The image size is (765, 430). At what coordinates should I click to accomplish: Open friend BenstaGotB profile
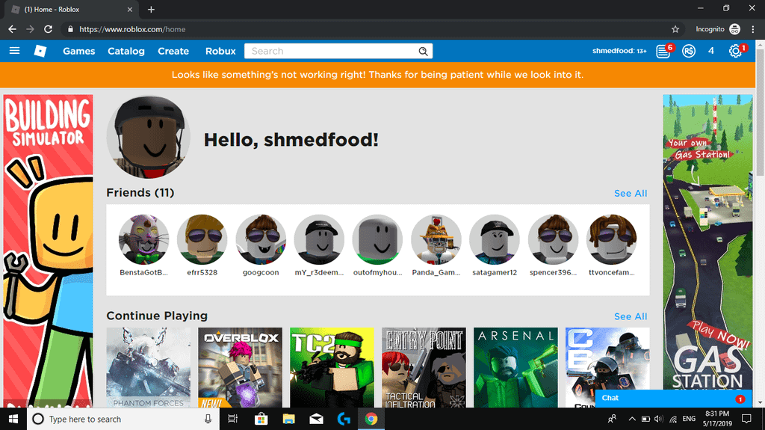pos(143,245)
